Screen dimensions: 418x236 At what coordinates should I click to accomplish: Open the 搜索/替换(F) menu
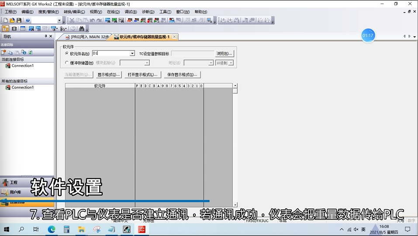click(x=48, y=12)
